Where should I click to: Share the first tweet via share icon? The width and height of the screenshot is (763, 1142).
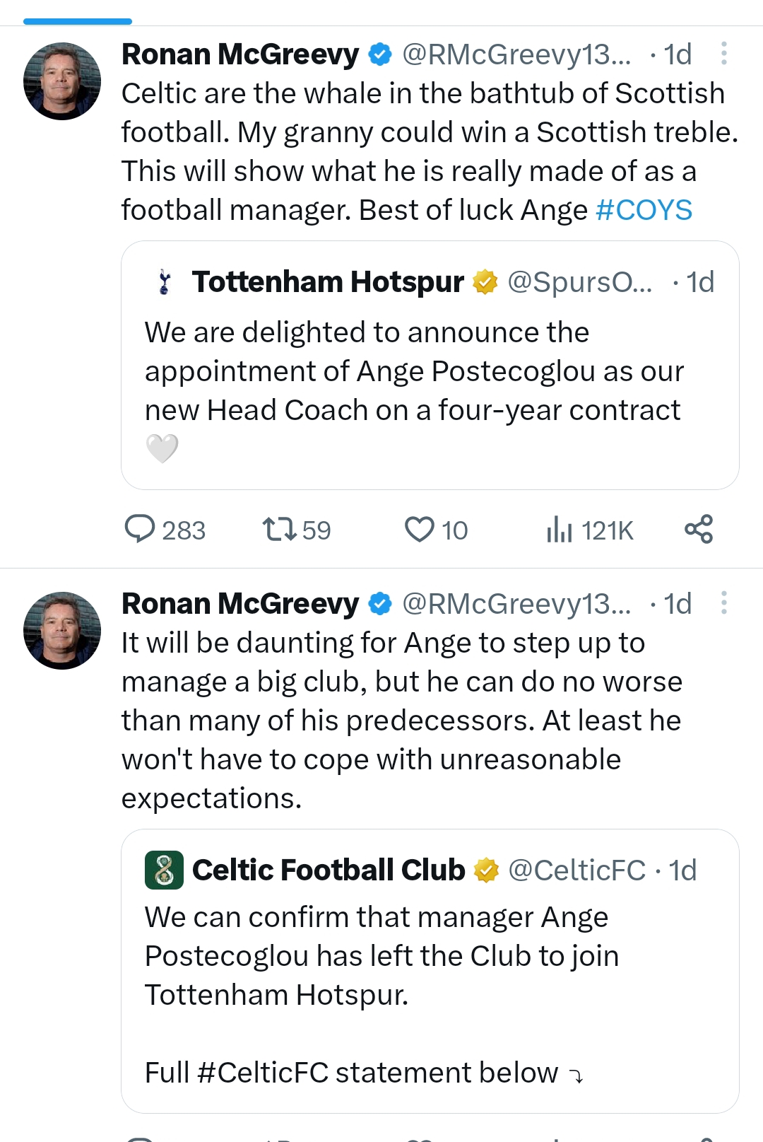[x=699, y=529]
